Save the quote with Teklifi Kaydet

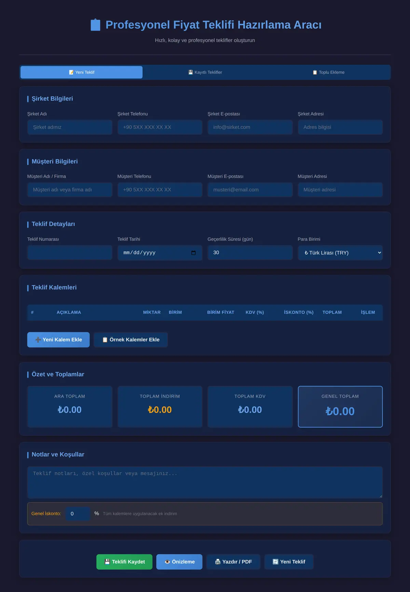[124, 562]
